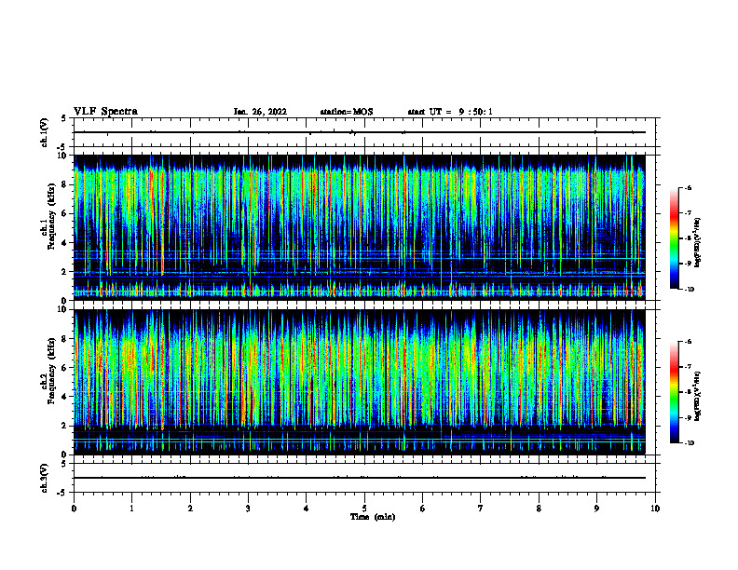This screenshot has height=570, width=738.
Task: Click the ch.2 frequency tick "4"
Action: (64, 397)
